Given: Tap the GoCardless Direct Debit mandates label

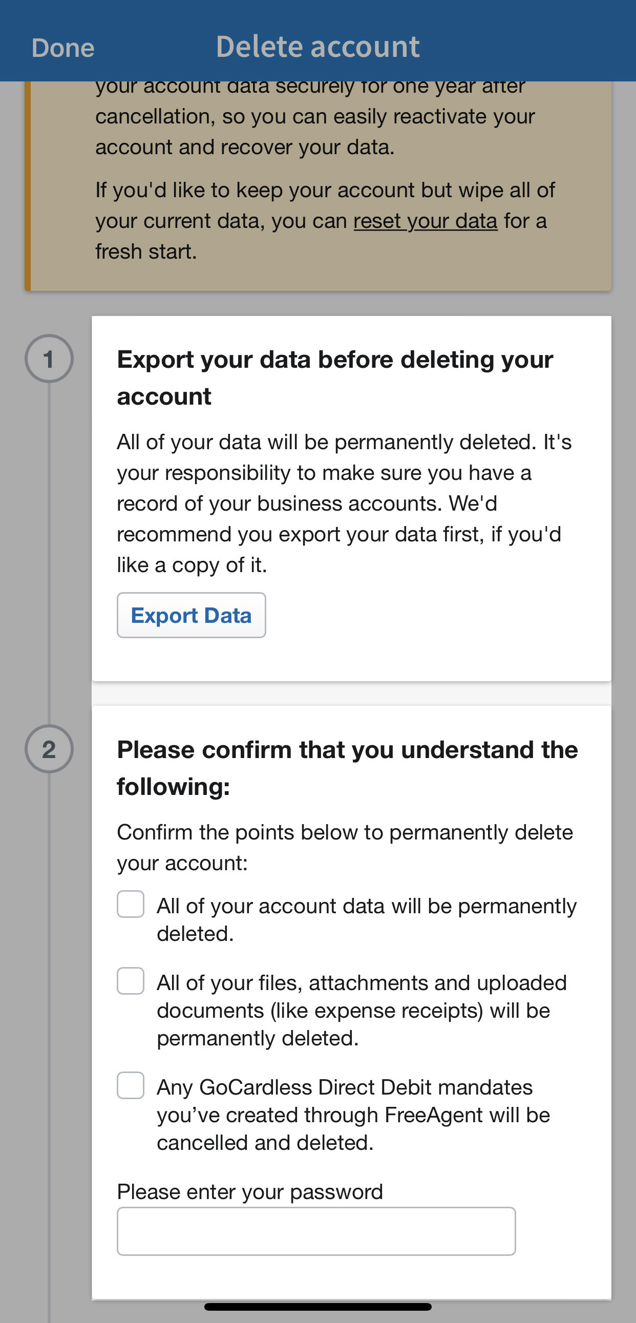Looking at the screenshot, I should coord(353,1115).
